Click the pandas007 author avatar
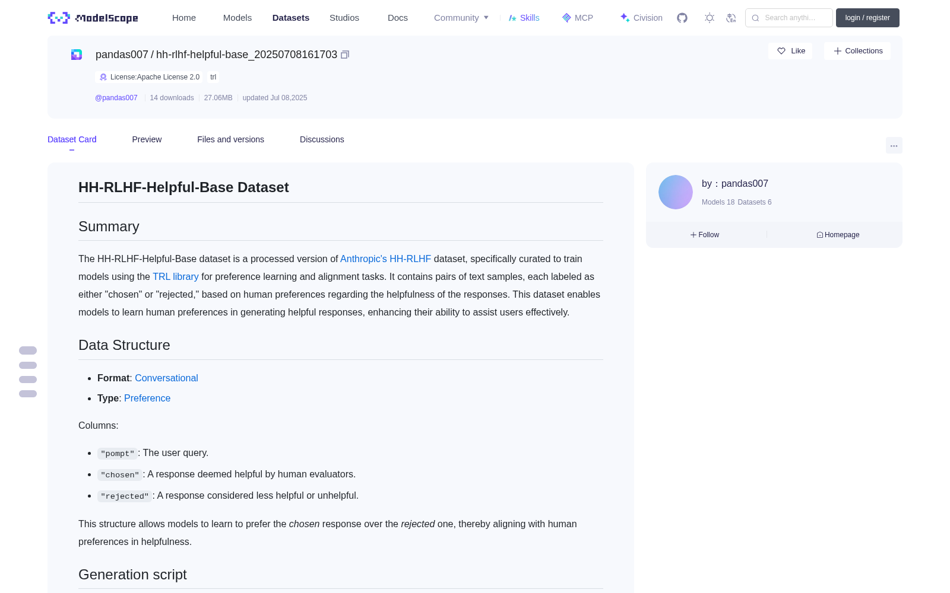The image size is (950, 593). point(676,192)
